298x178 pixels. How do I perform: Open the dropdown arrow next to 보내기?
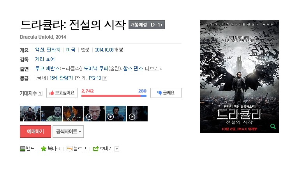pos(117,149)
